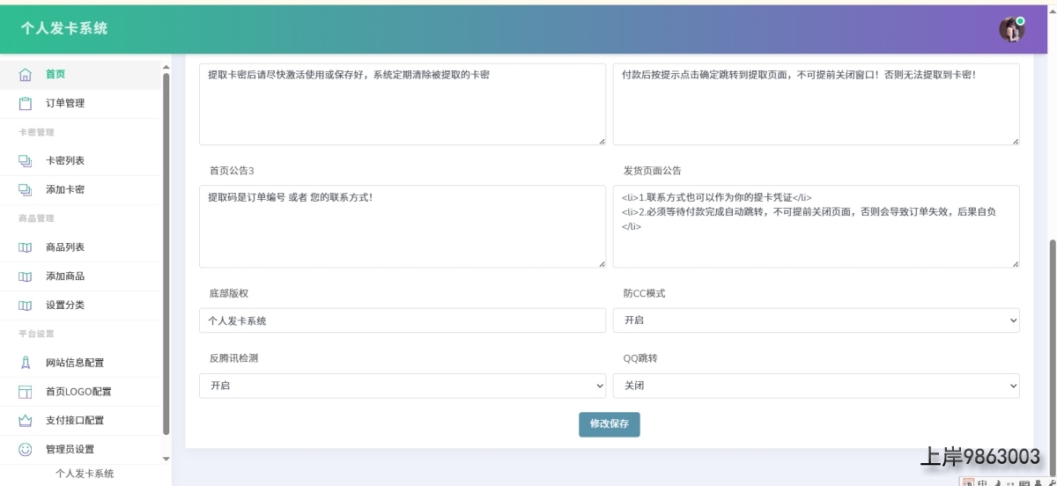Click the sidebar vertical scrollbar
The width and height of the screenshot is (1057, 486).
(x=166, y=254)
